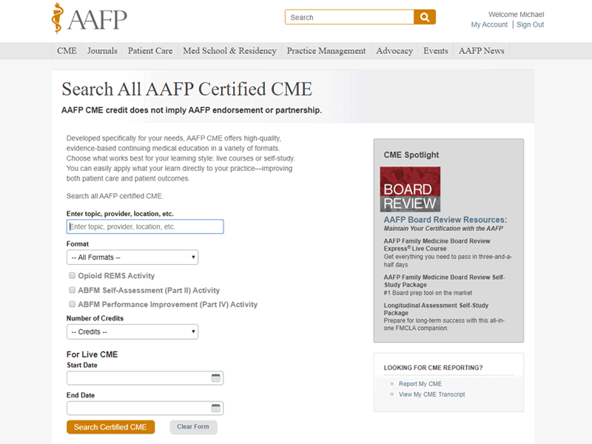Open the Report My CME link
Image resolution: width=592 pixels, height=444 pixels.
(420, 384)
